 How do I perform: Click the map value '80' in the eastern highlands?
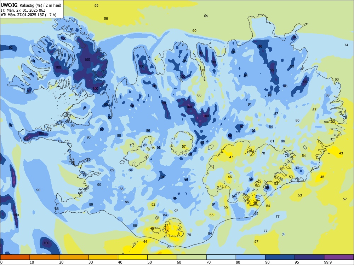[x=297, y=120]
